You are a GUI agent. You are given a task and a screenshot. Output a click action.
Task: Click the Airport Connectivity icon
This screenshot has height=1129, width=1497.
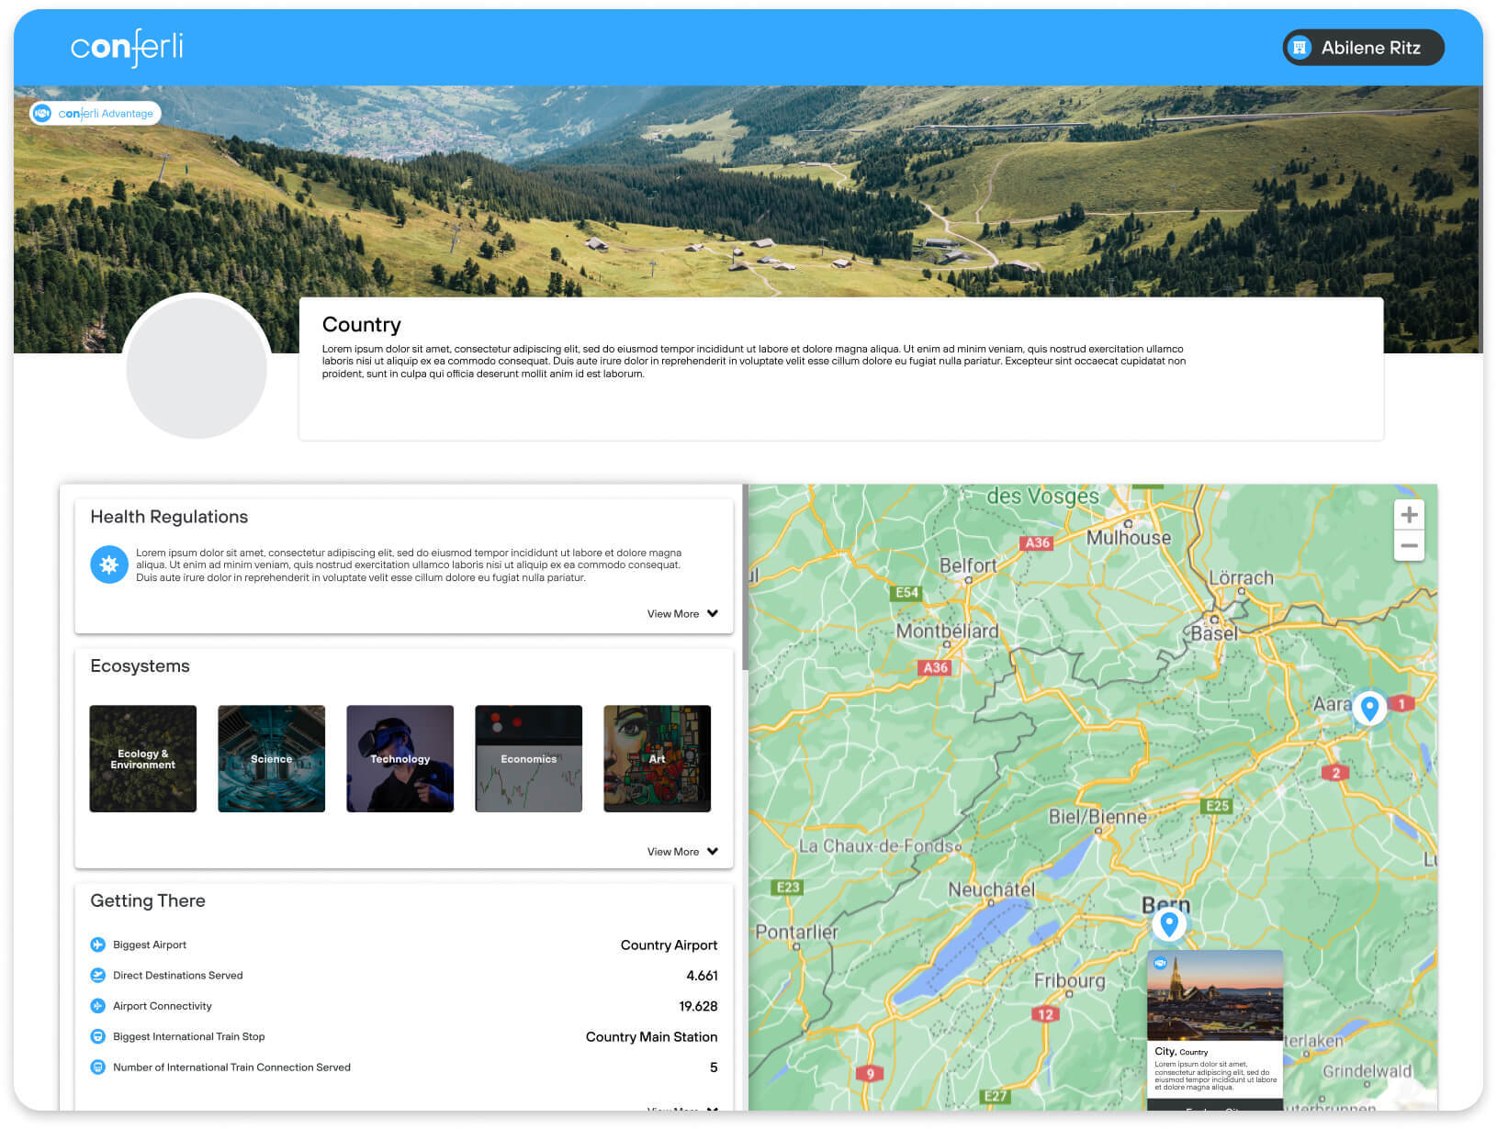[x=98, y=1006]
